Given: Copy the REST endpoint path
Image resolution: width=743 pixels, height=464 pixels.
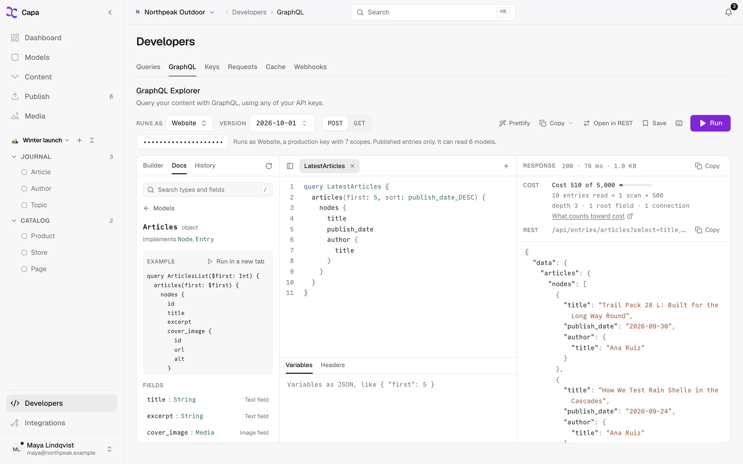Looking at the screenshot, I should pos(707,230).
